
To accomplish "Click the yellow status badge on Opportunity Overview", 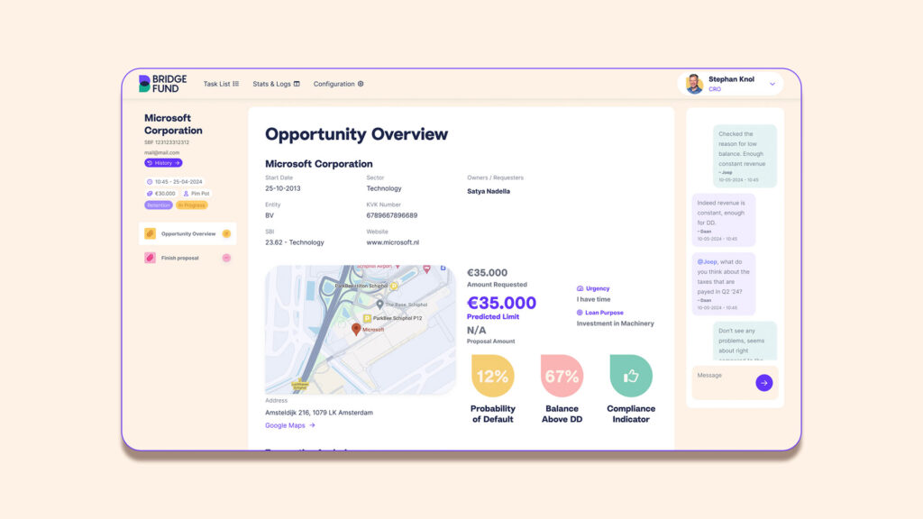I will [x=226, y=233].
